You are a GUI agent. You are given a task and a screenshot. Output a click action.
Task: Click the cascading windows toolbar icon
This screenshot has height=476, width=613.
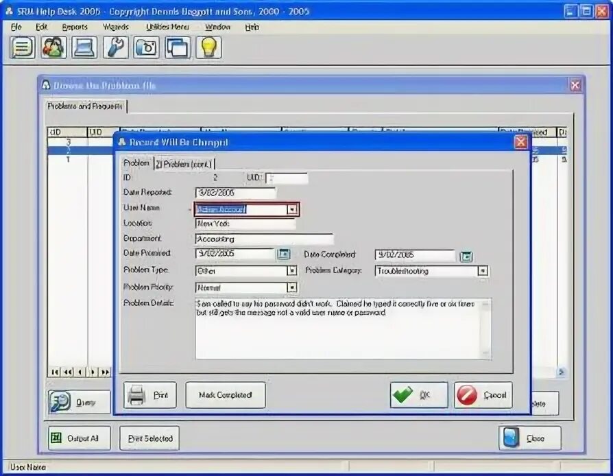click(178, 47)
